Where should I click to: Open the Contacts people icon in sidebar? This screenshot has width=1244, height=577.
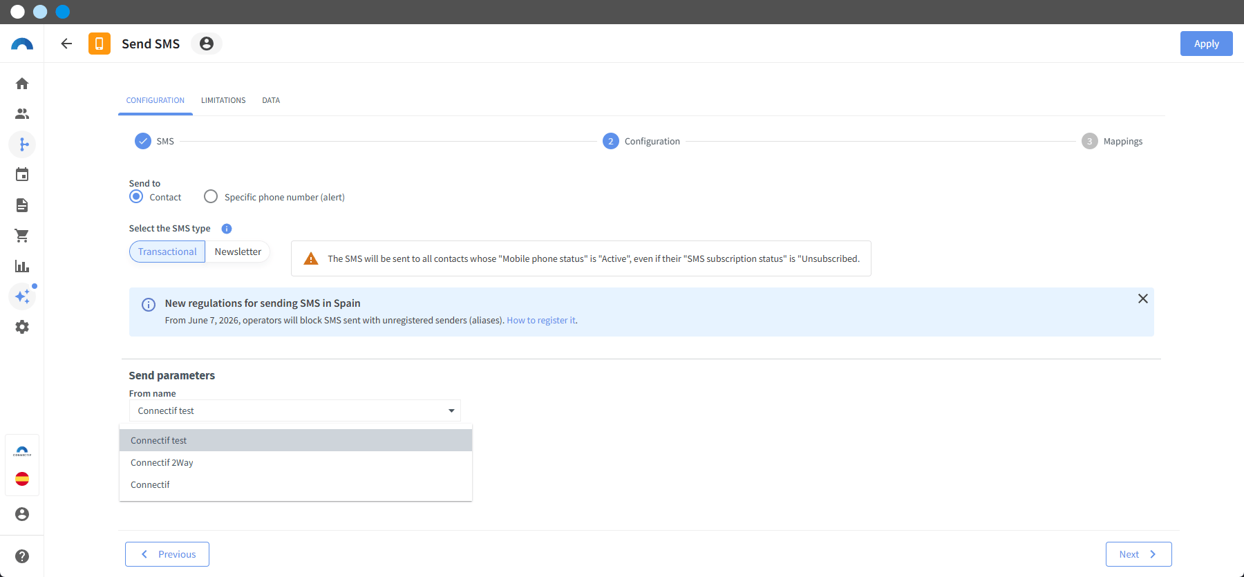22,114
